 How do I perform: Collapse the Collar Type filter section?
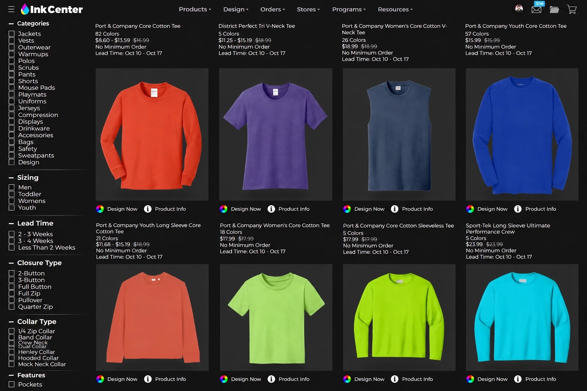pos(11,322)
